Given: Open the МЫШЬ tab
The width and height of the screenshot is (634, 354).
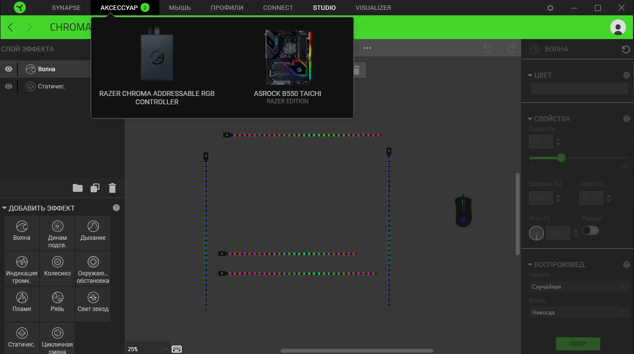Looking at the screenshot, I should [180, 8].
